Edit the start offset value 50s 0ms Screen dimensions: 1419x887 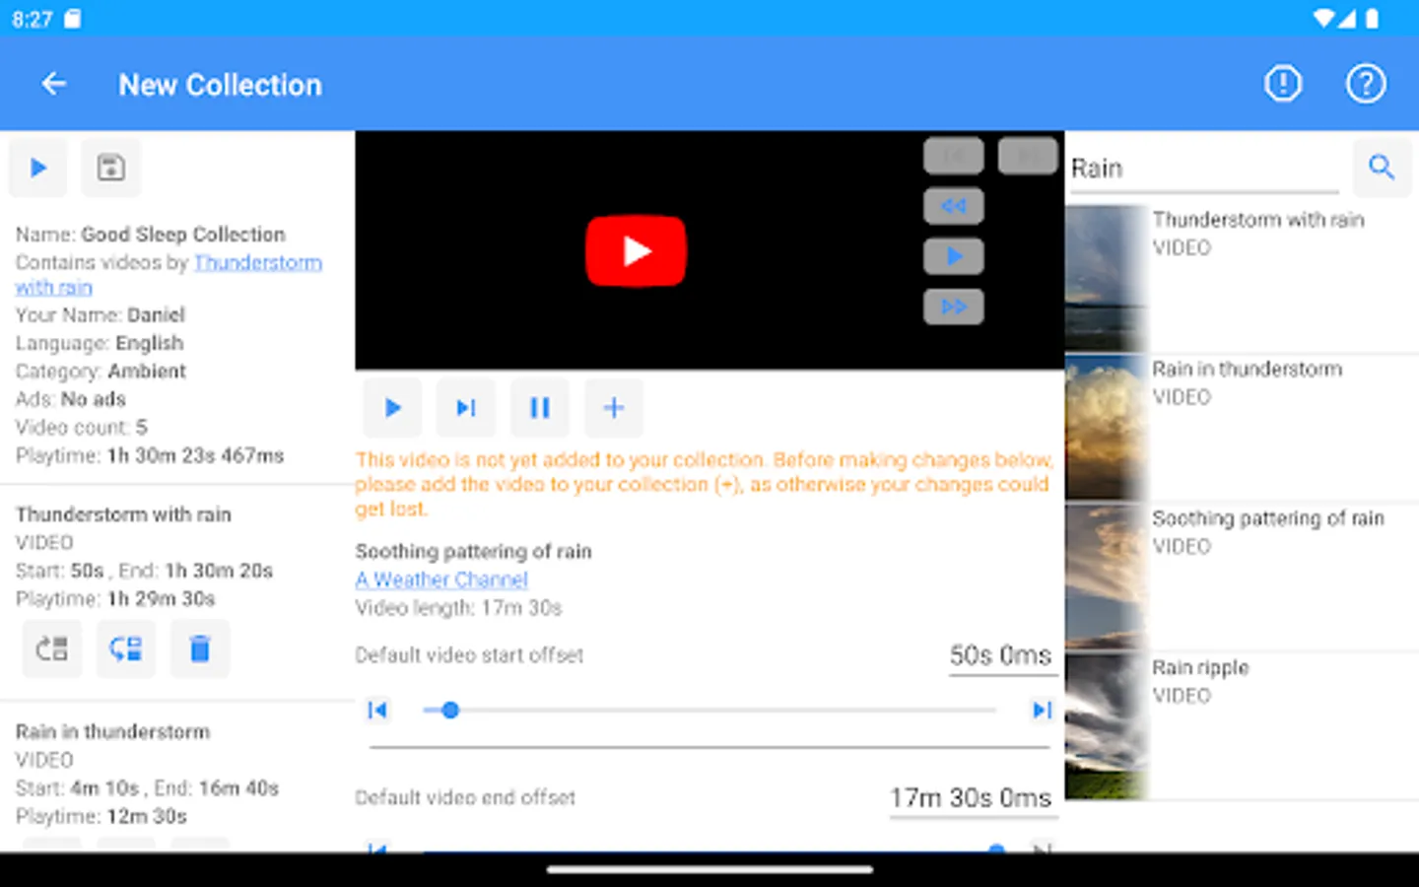[1001, 656]
